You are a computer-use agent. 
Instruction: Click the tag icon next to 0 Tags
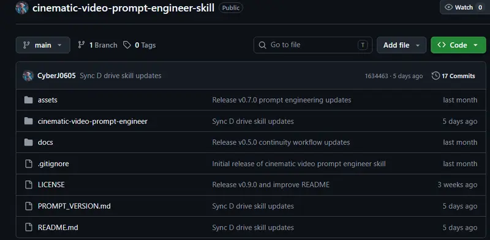tap(127, 45)
